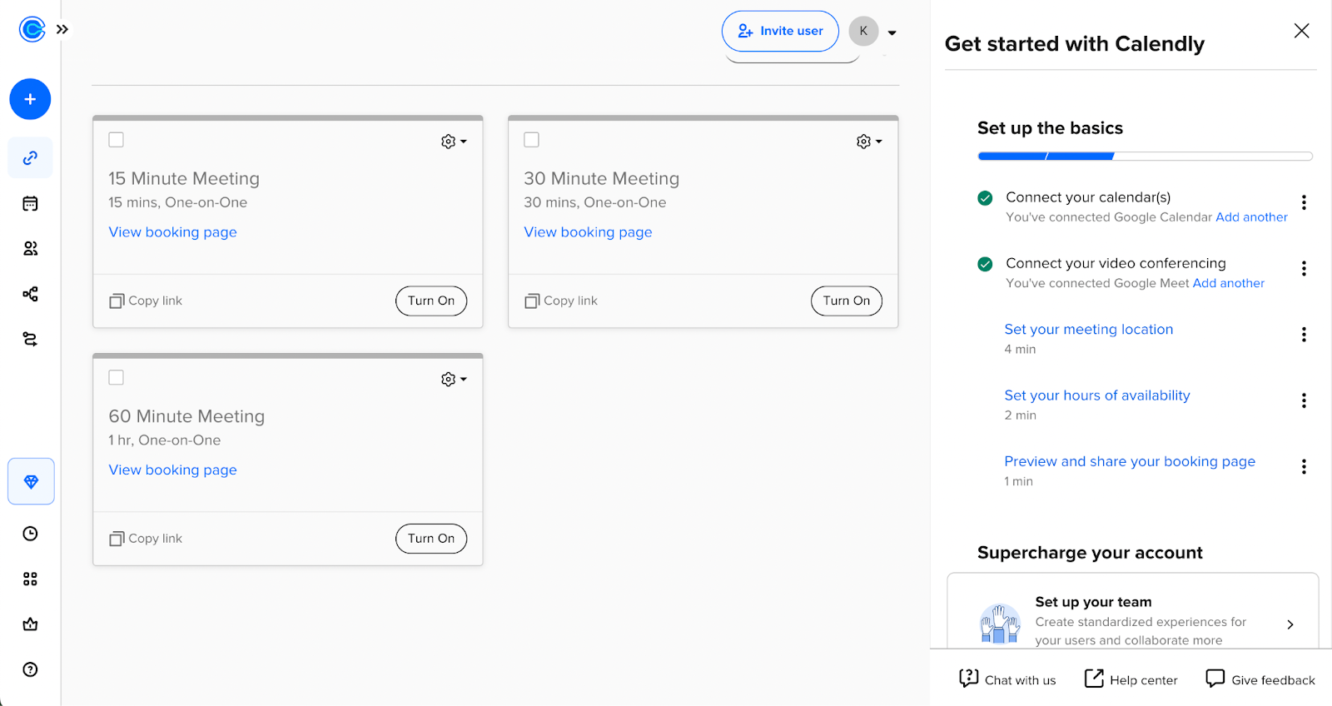The image size is (1332, 706).
Task: Open more options for Connect your video conferencing
Action: click(1304, 268)
